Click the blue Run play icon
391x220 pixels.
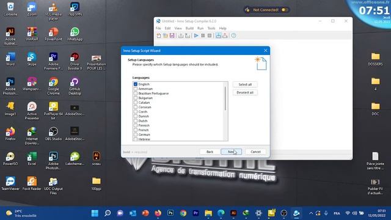[x=196, y=35]
